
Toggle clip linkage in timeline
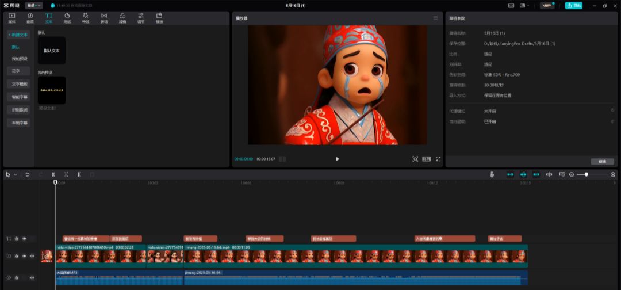point(536,174)
